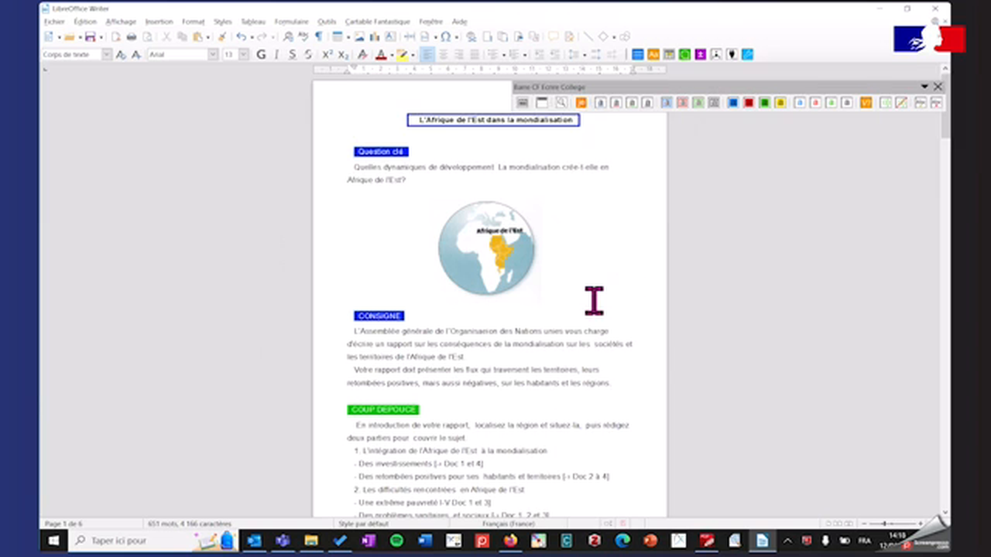Open the Insertion menu

tap(159, 21)
